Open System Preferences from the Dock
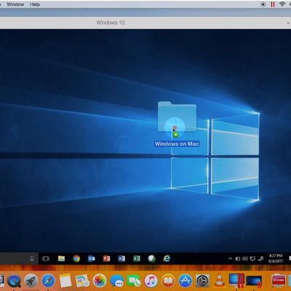This screenshot has width=291, height=291. point(202,281)
